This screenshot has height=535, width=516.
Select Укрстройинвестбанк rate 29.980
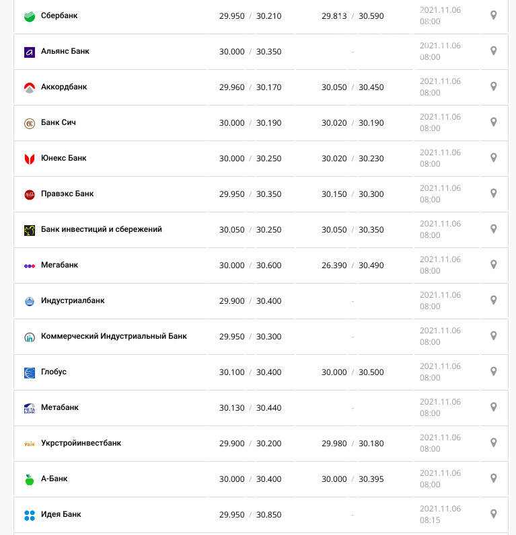(334, 444)
